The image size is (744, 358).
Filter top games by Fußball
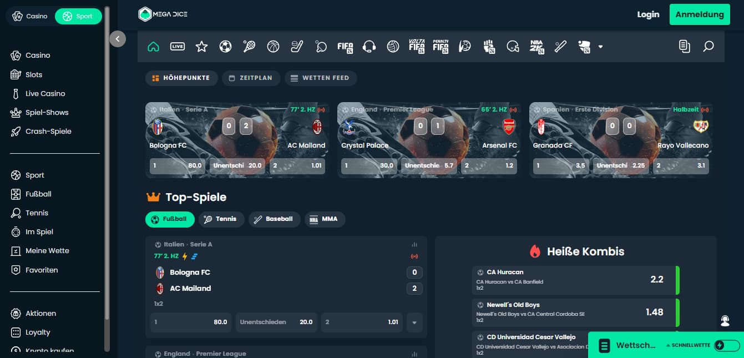170,219
